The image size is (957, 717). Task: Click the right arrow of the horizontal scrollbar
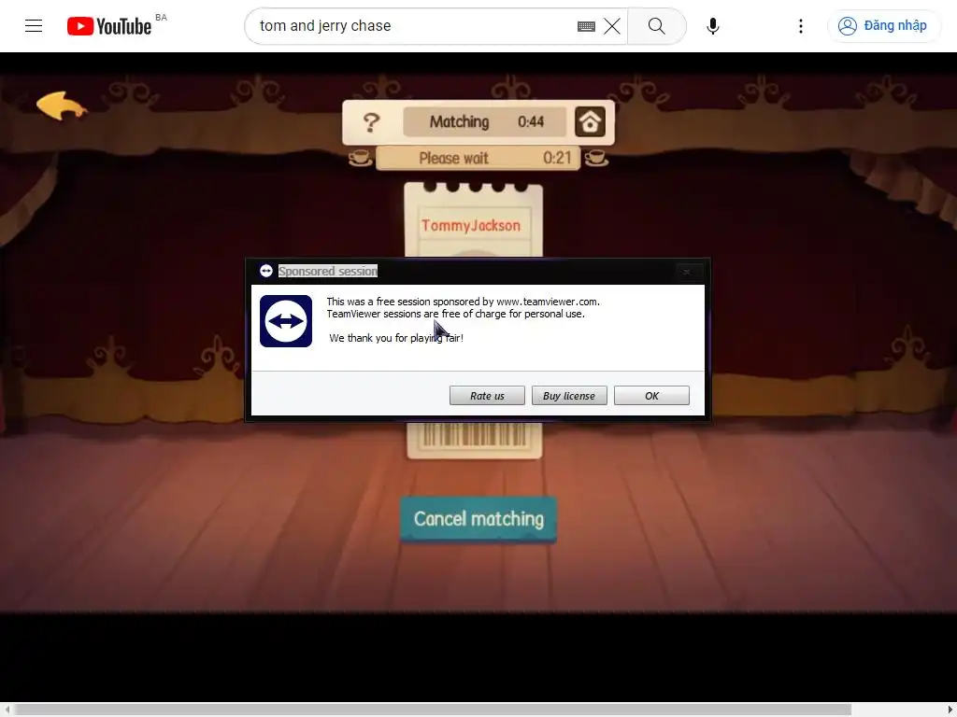tap(950, 710)
